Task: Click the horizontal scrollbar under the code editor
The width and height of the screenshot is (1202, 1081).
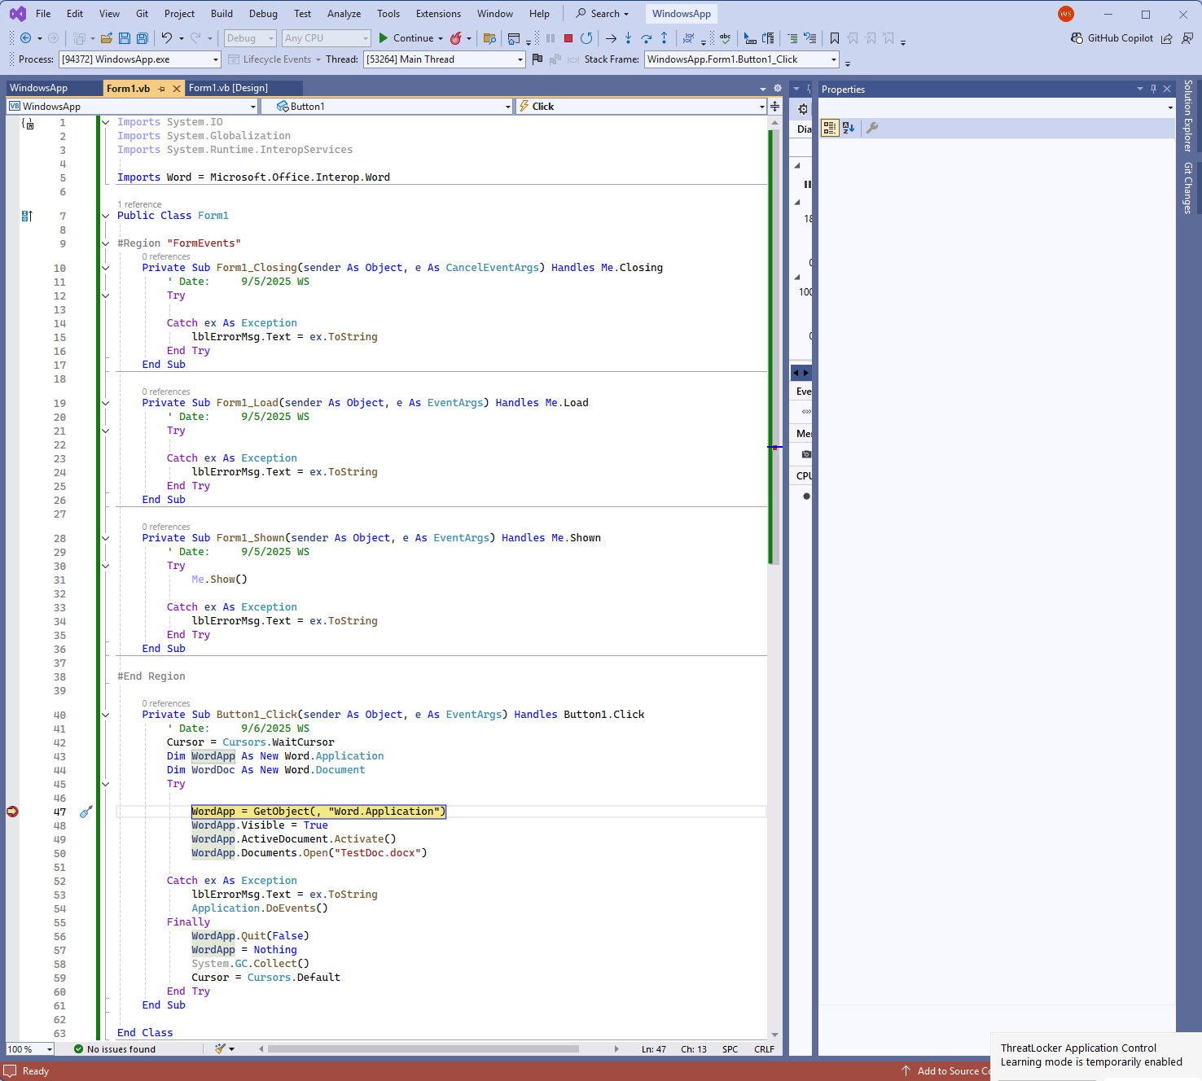Action: click(x=423, y=1048)
